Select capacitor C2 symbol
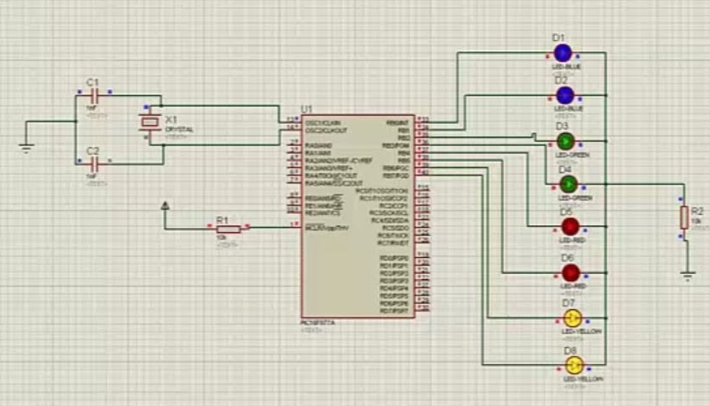 point(93,164)
